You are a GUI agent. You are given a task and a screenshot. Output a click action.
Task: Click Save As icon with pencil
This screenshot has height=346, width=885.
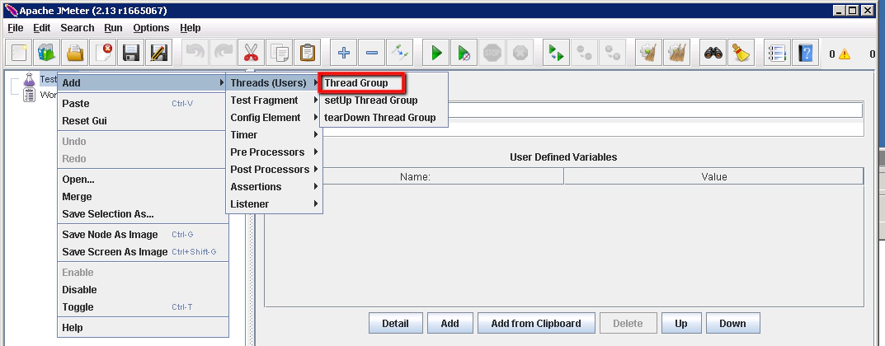[159, 53]
